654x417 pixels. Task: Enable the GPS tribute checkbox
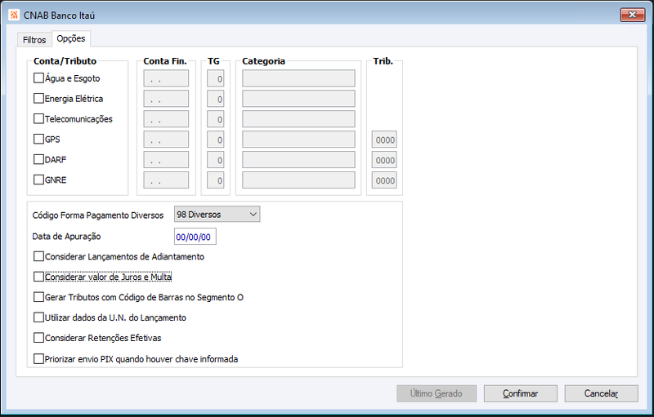[x=38, y=139]
